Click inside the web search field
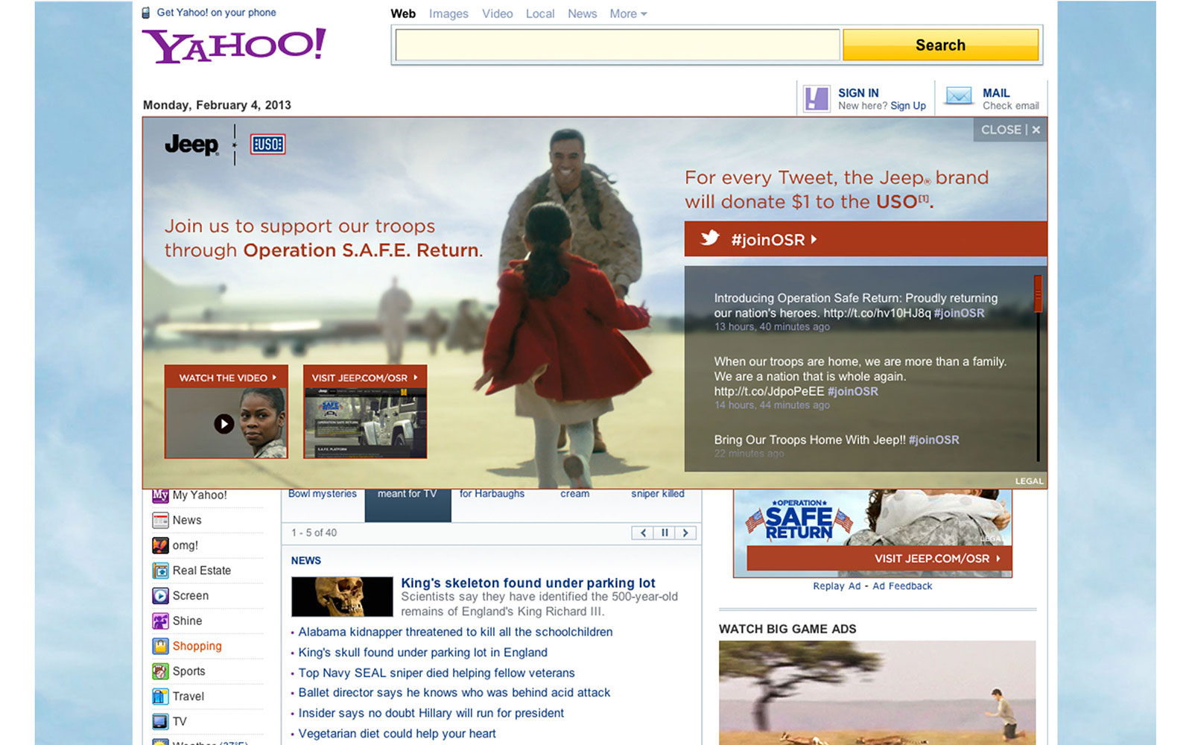Screen dimensions: 1192x745 (x=617, y=45)
